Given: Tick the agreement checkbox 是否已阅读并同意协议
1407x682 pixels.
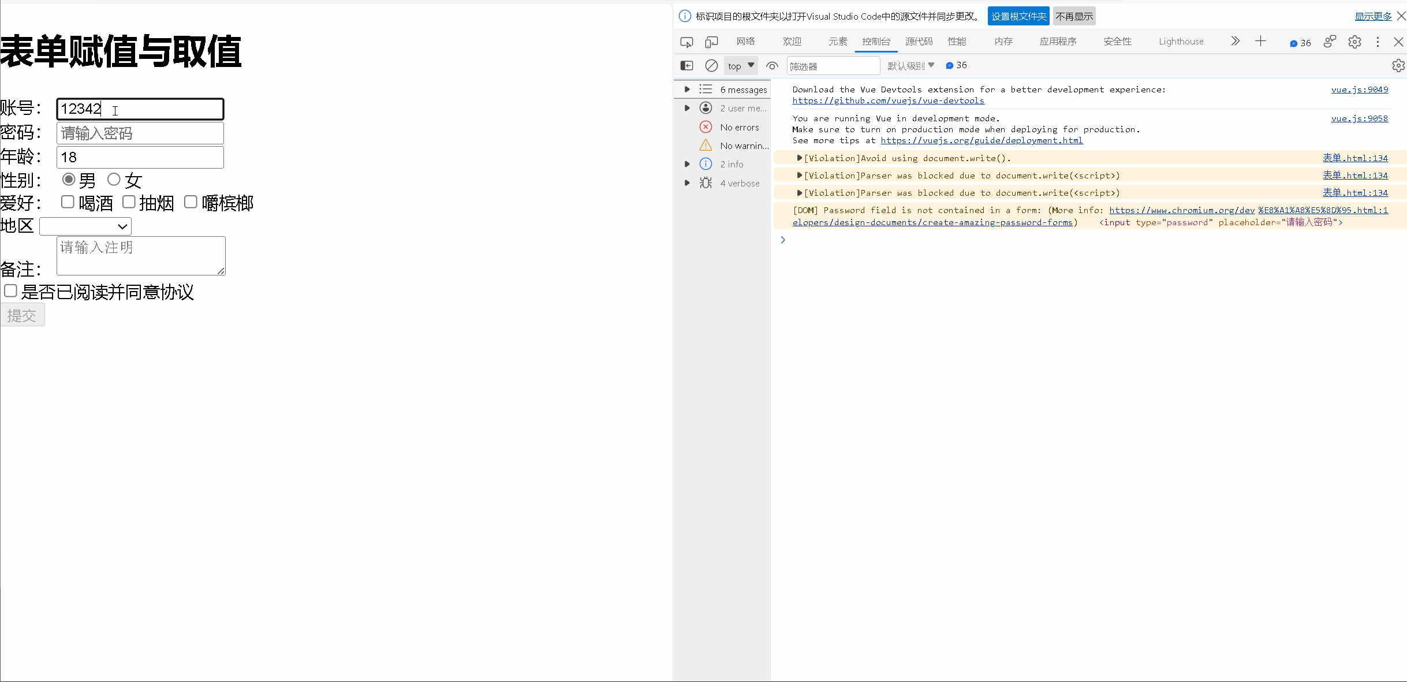Looking at the screenshot, I should tap(10, 291).
